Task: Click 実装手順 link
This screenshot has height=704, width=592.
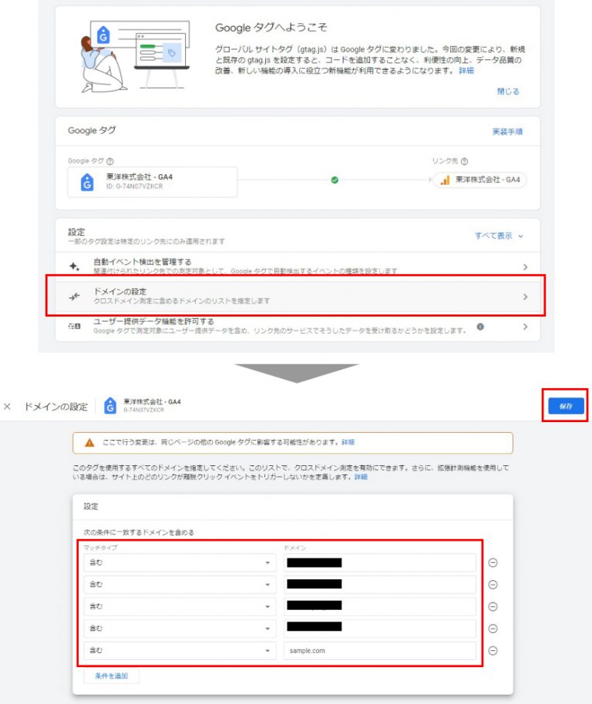Action: click(507, 132)
